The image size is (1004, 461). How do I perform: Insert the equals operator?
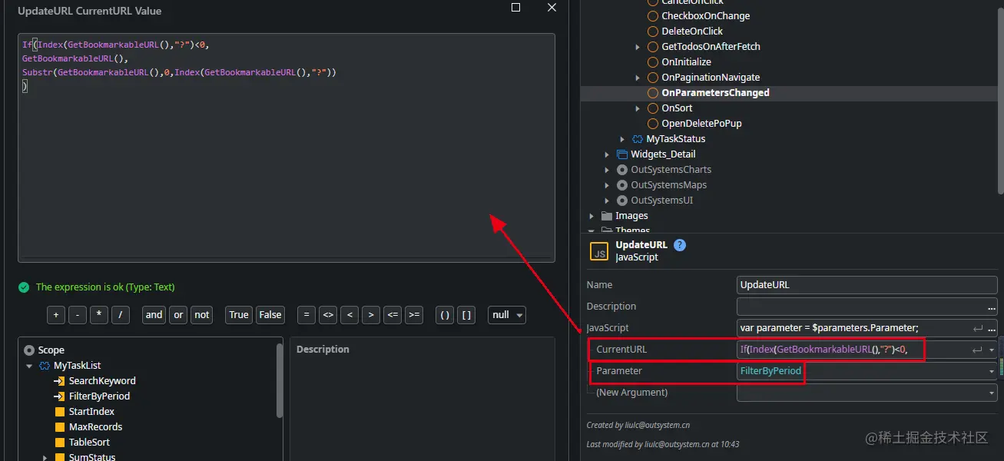pos(307,314)
